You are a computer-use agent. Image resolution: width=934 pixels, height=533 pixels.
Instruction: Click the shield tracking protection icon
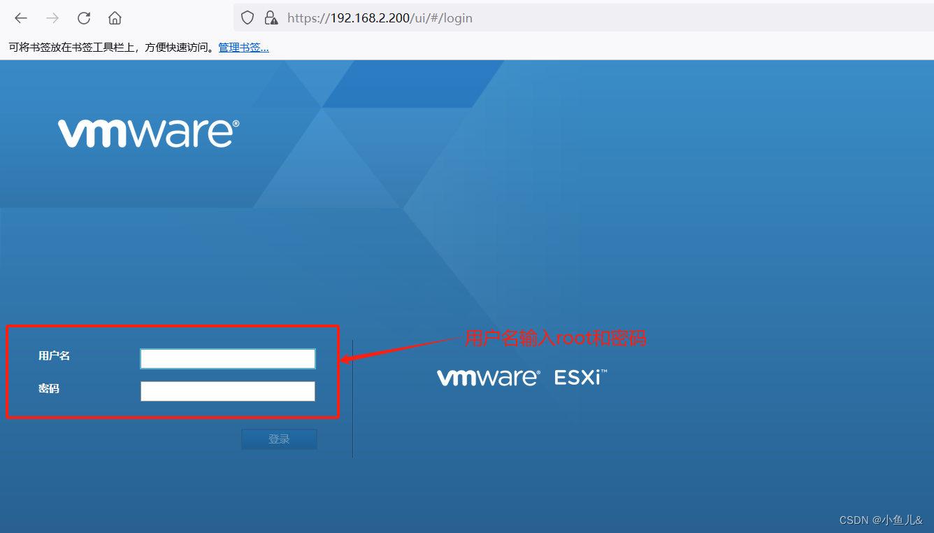coord(247,18)
